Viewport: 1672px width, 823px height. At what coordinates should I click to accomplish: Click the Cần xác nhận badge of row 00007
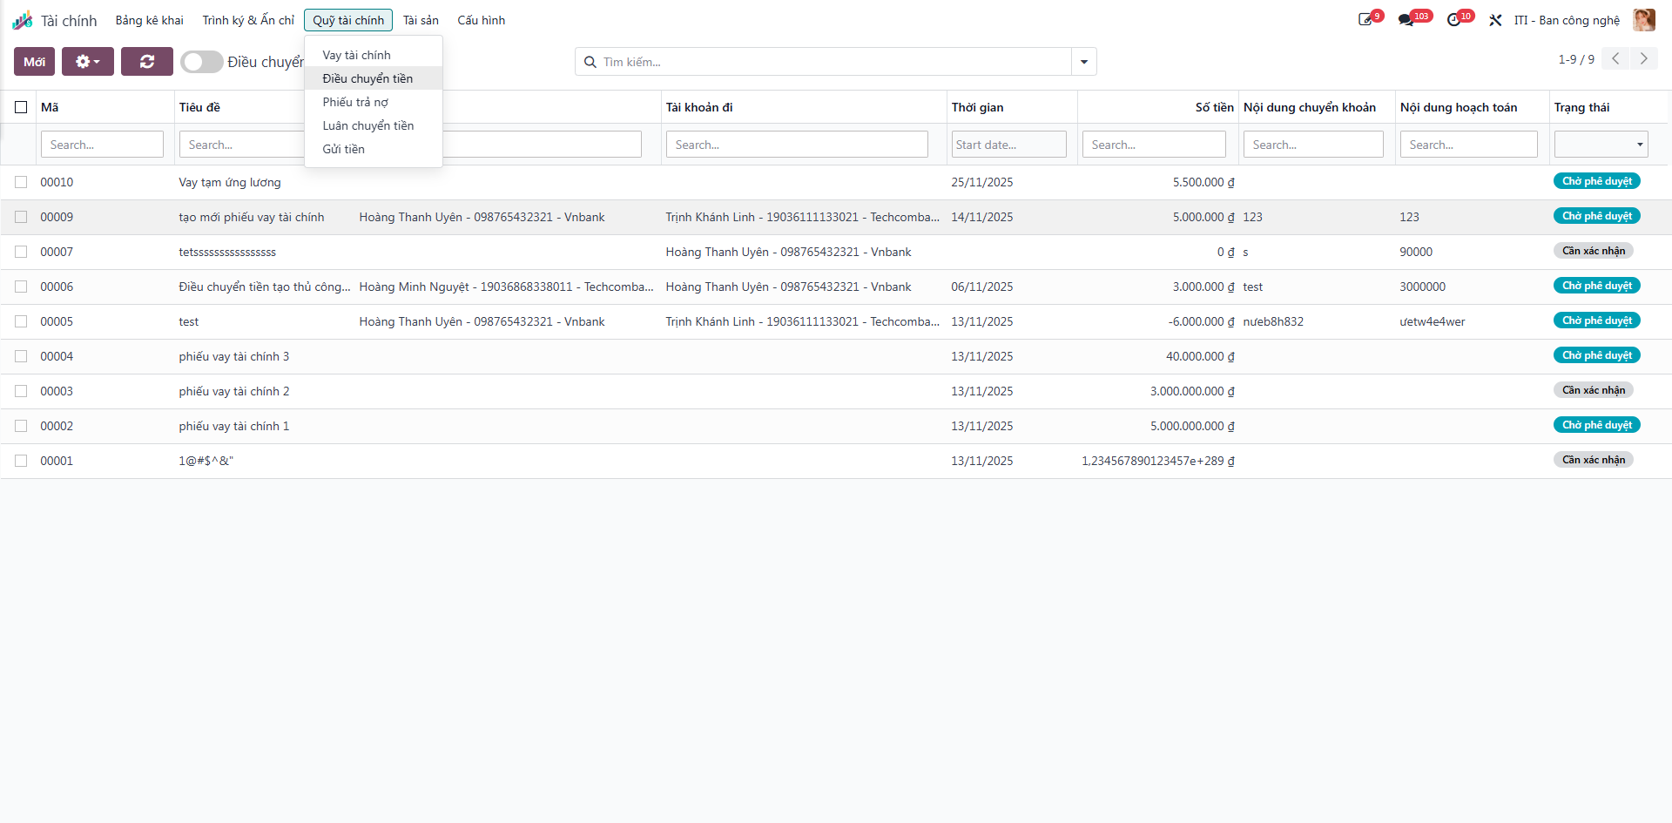click(1593, 251)
